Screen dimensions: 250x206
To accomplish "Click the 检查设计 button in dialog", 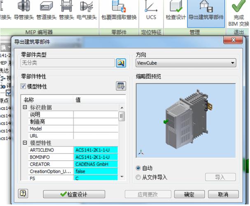I will pyautogui.click(x=74, y=194).
